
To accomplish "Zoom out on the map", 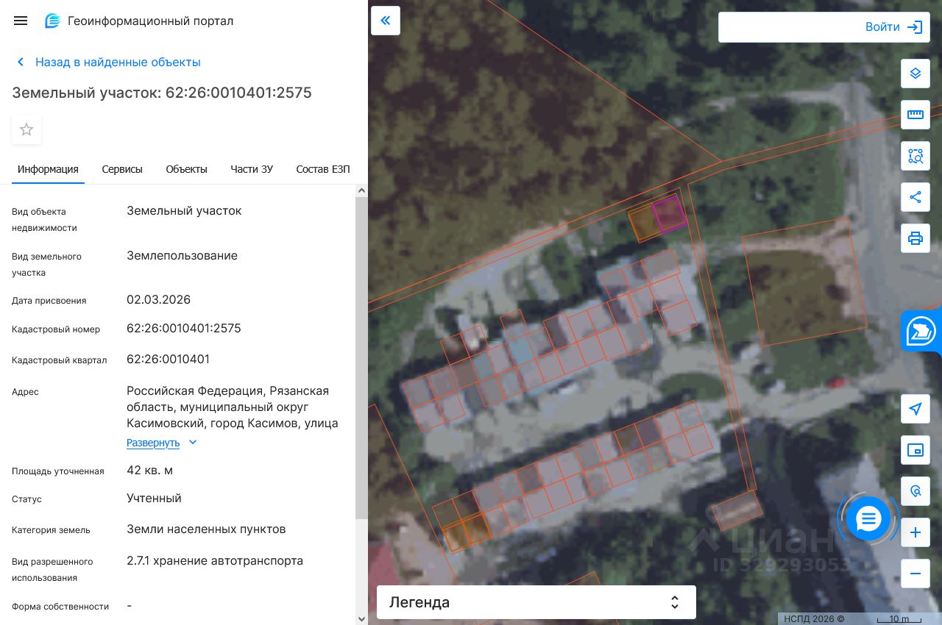I will (x=916, y=574).
